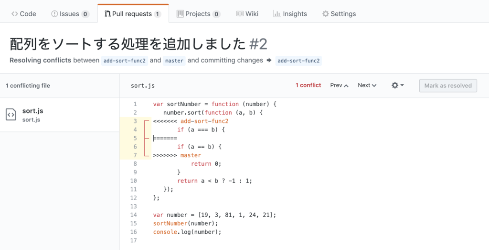Click the 'var number = [19, 3, 81...' line

coord(214,215)
